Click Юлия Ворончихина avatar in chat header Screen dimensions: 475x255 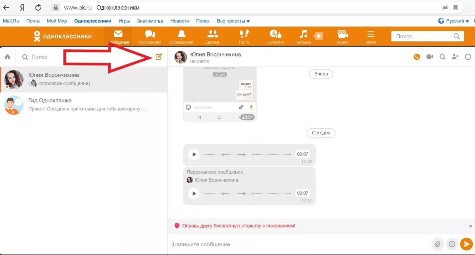click(181, 57)
